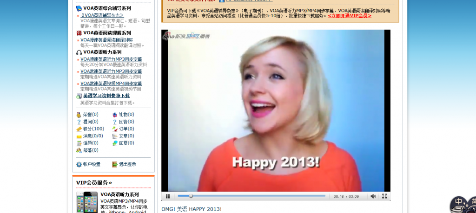Open 帐户设置 account settings
Image resolution: width=476 pixels, height=213 pixels.
pyautogui.click(x=92, y=165)
